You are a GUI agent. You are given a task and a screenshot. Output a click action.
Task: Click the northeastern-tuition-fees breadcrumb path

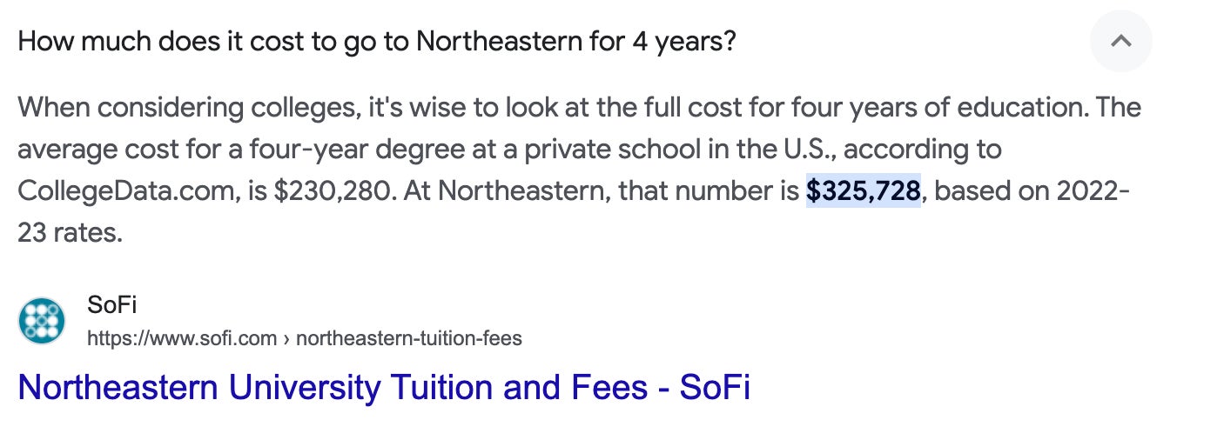[408, 337]
